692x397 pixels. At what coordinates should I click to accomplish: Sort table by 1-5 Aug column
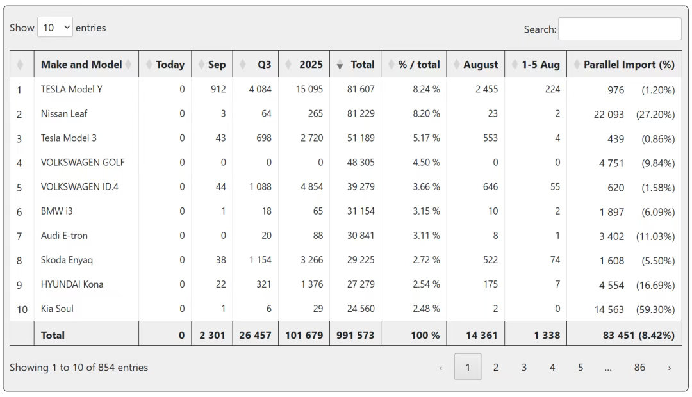536,65
